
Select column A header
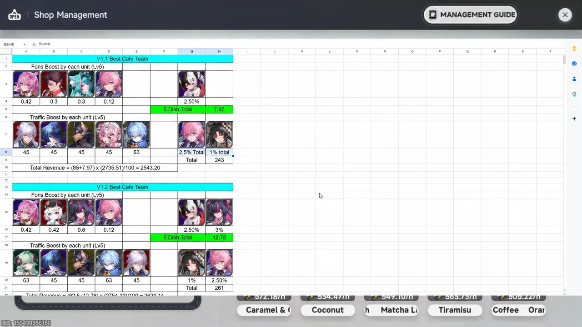[26, 51]
